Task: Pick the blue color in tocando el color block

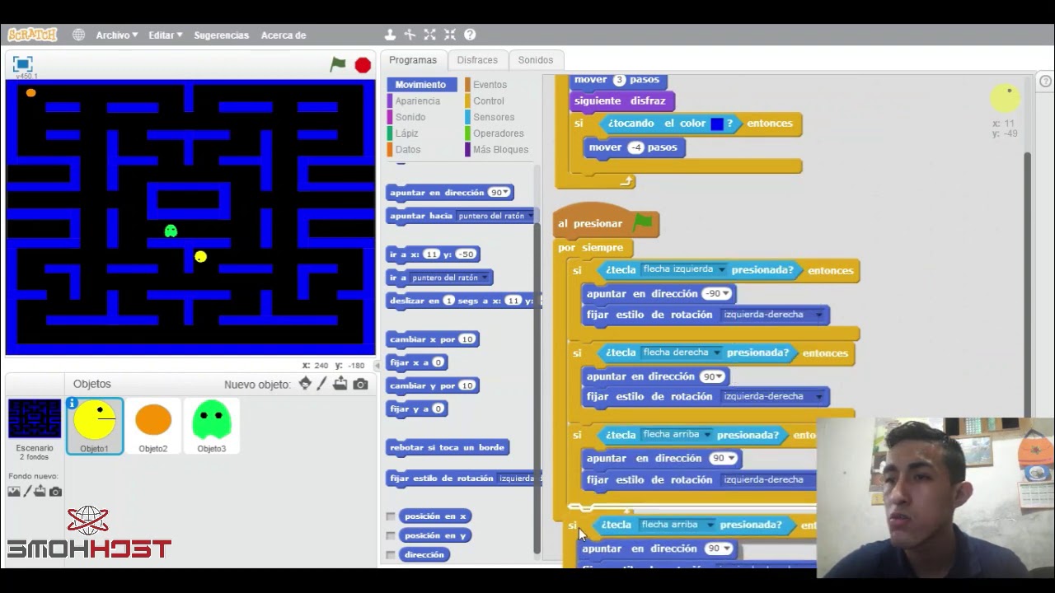Action: 717,124
